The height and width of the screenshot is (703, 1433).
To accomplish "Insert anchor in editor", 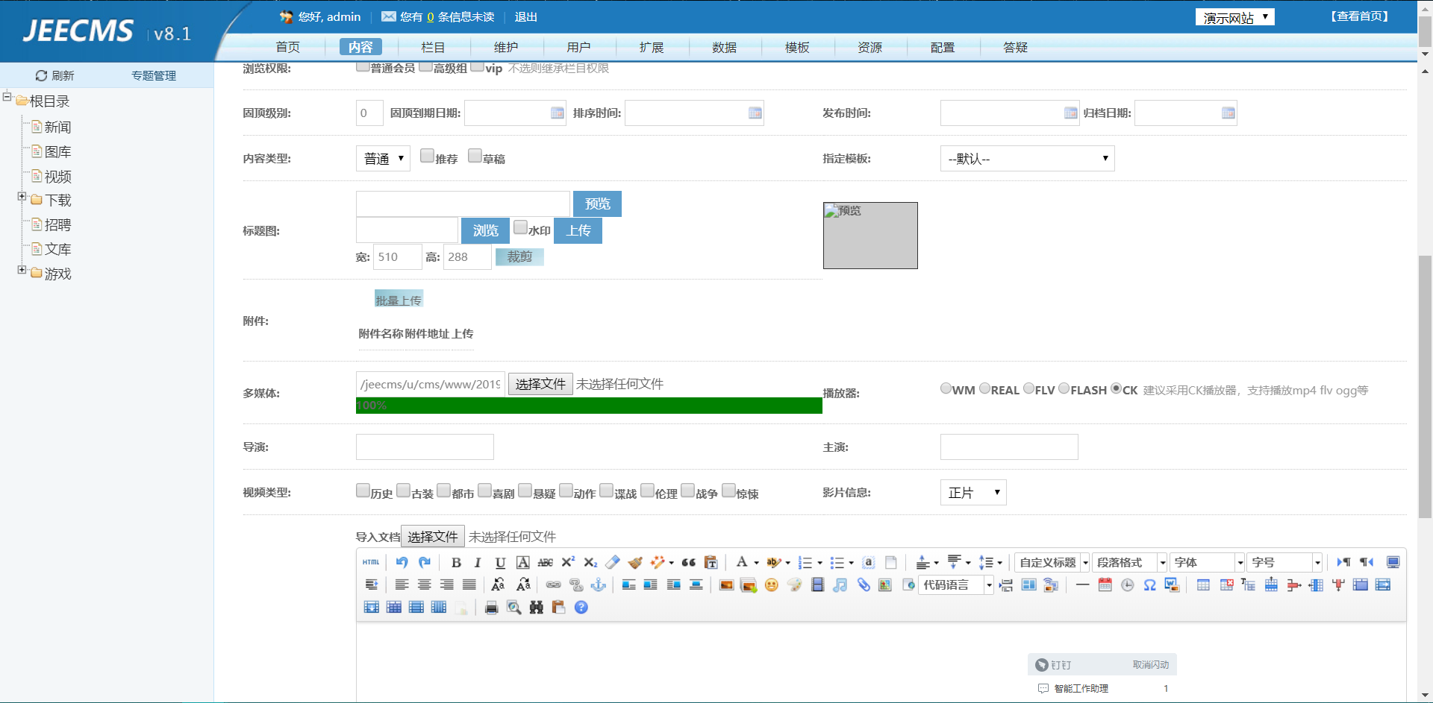I will 599,585.
